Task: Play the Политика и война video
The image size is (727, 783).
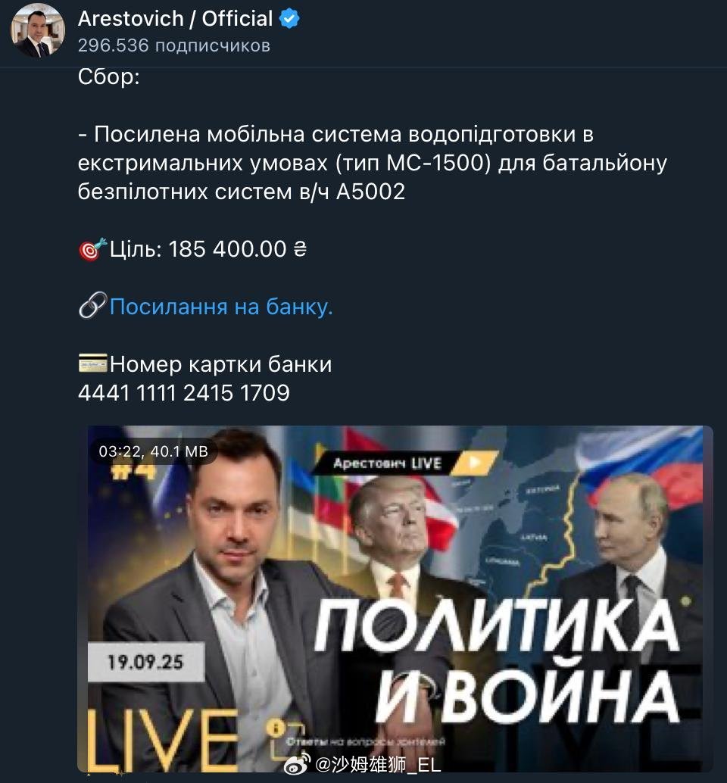Action: point(395,598)
